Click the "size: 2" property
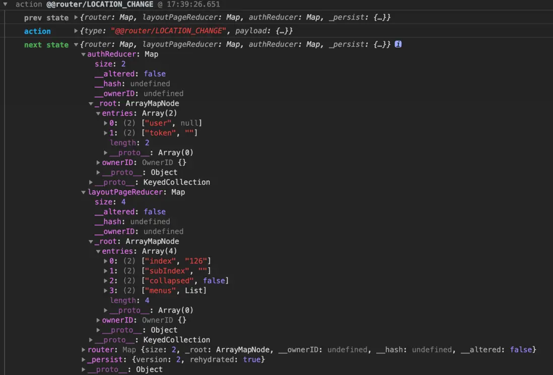The height and width of the screenshot is (375, 553). point(110,64)
